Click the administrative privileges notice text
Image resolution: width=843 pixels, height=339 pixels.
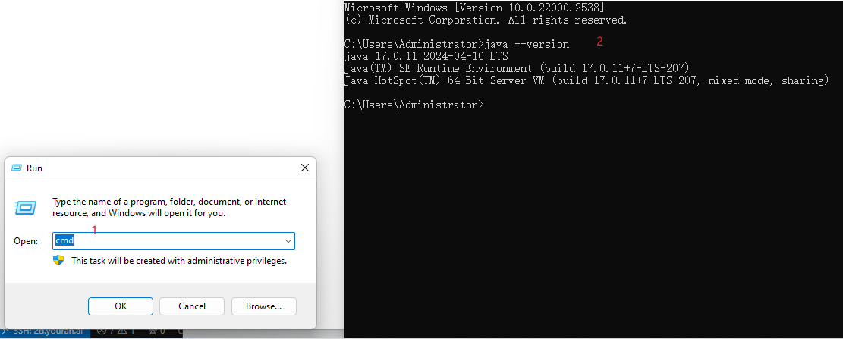(x=179, y=261)
